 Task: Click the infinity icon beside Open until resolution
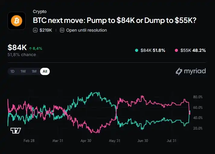click(x=62, y=30)
